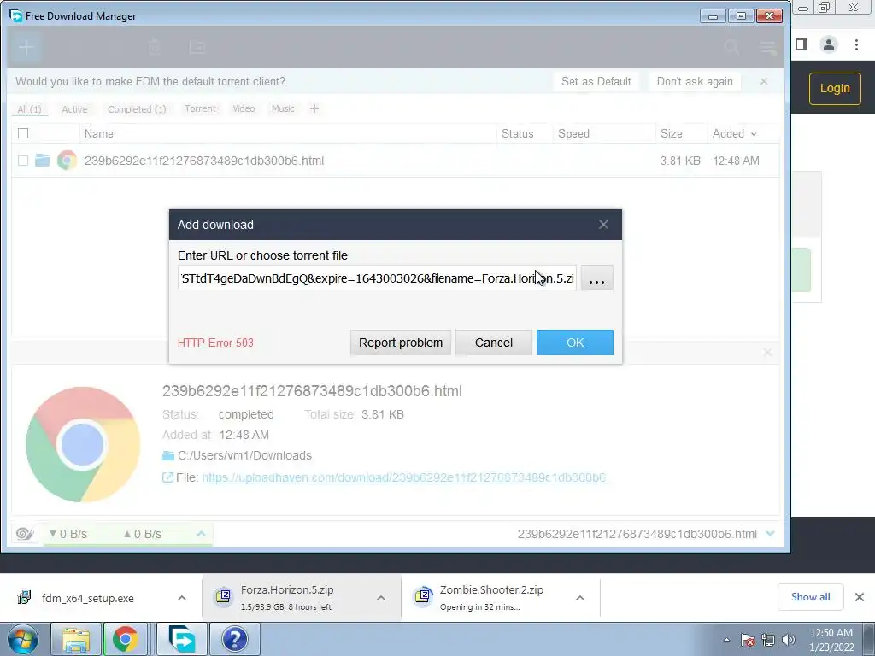Open folder icon of the html download row

tap(43, 161)
